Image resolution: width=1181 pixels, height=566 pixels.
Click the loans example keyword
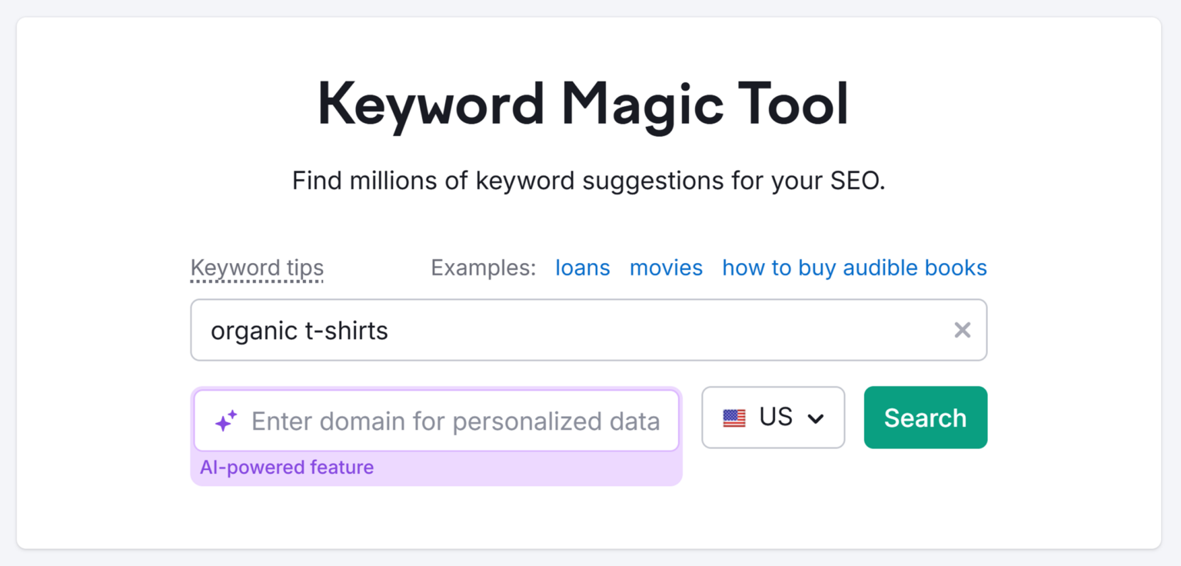click(x=582, y=268)
